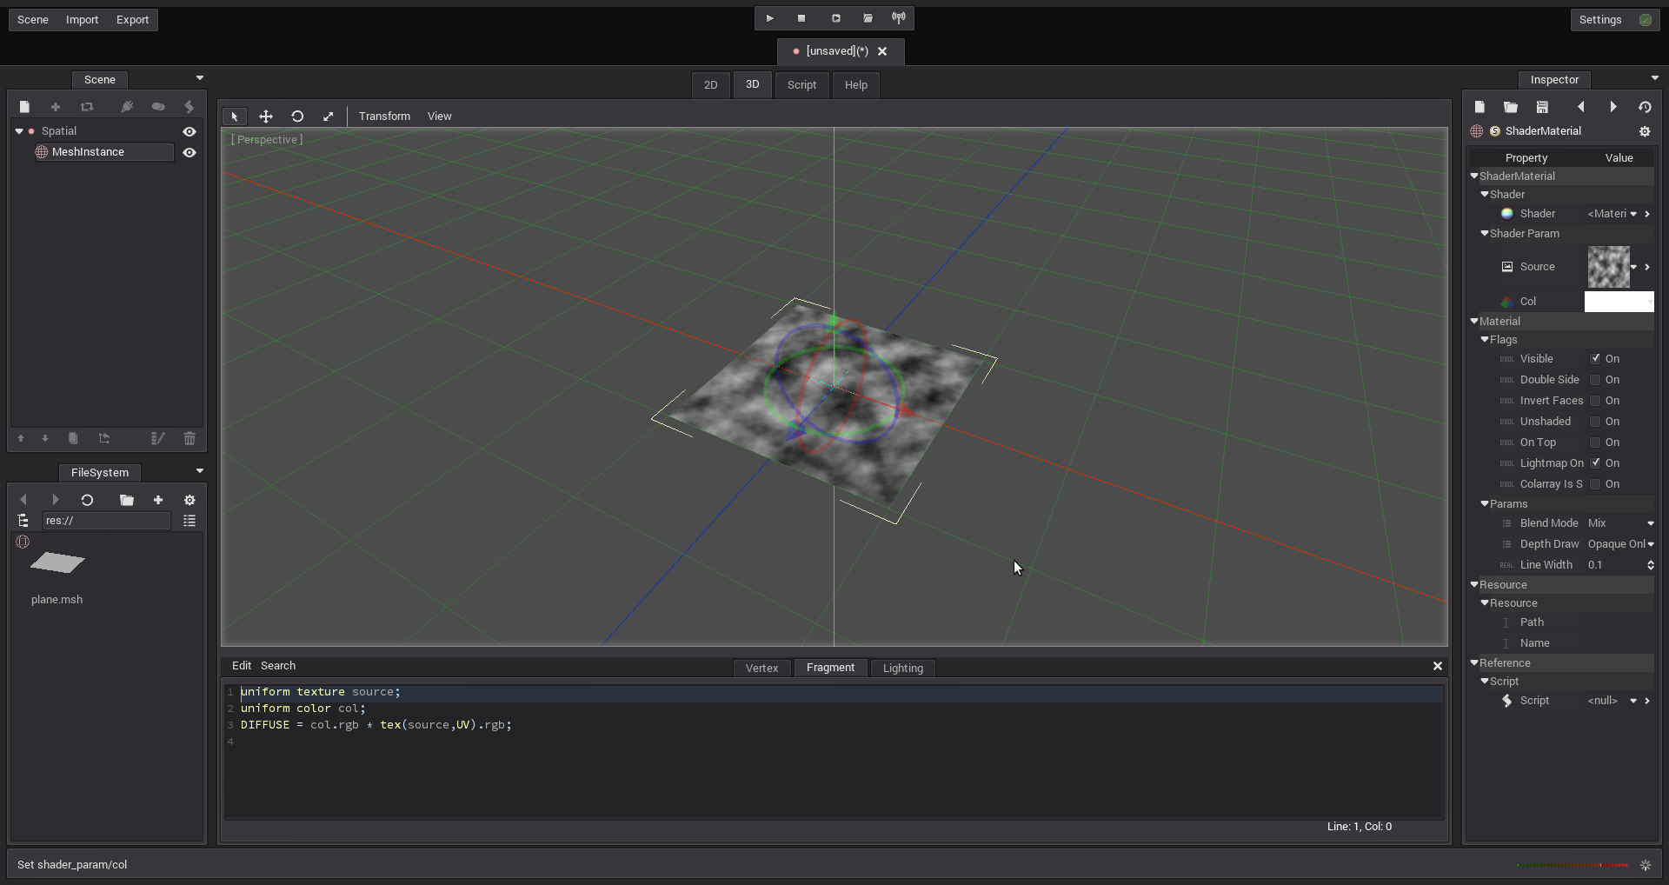Click the white Col color swatch
This screenshot has width=1669, height=885.
(1619, 302)
